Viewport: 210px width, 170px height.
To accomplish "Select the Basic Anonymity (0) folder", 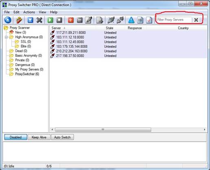I will coord(29,56).
